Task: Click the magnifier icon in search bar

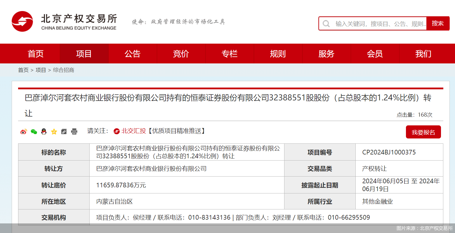Action: tap(326, 24)
